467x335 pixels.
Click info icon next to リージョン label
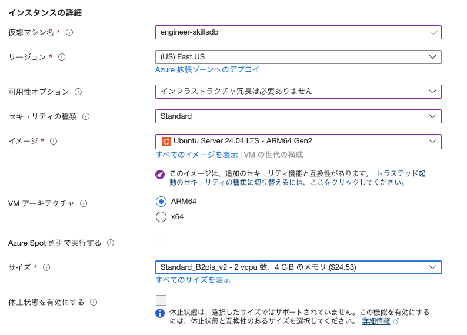[x=62, y=57]
